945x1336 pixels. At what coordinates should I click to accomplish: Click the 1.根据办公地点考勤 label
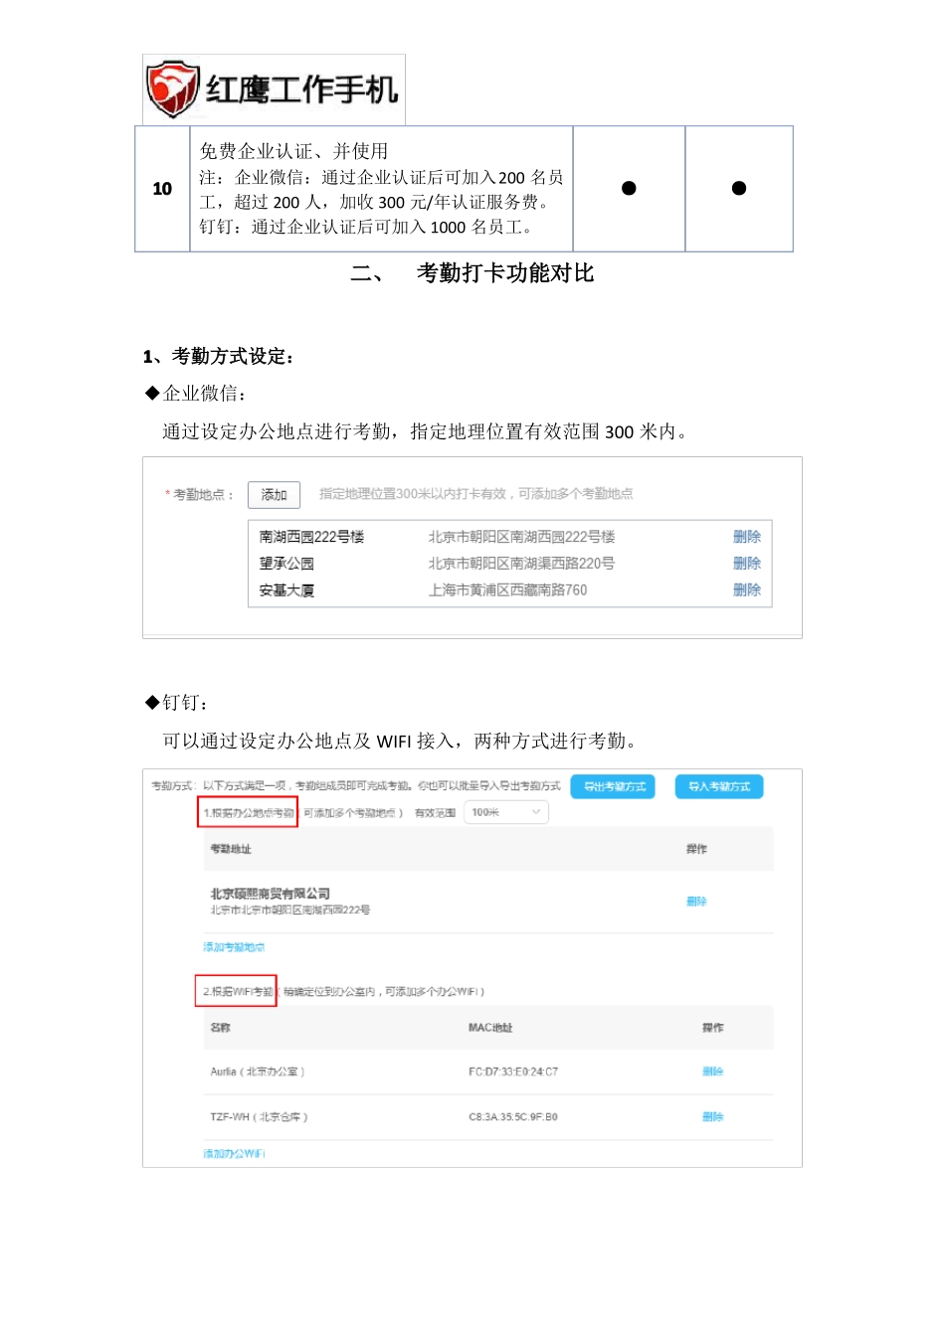click(x=248, y=812)
